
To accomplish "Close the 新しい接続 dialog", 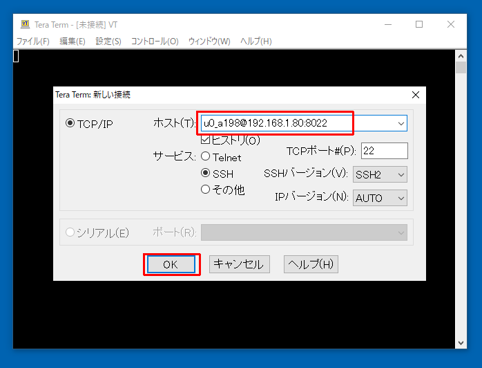I will pos(416,95).
